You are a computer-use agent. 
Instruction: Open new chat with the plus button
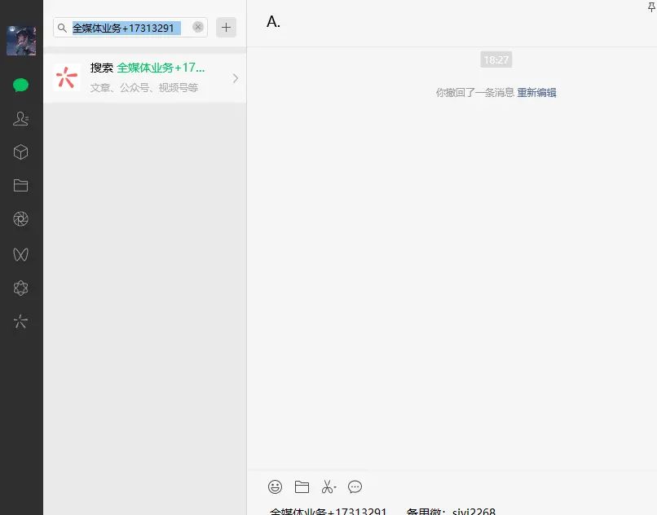point(226,27)
